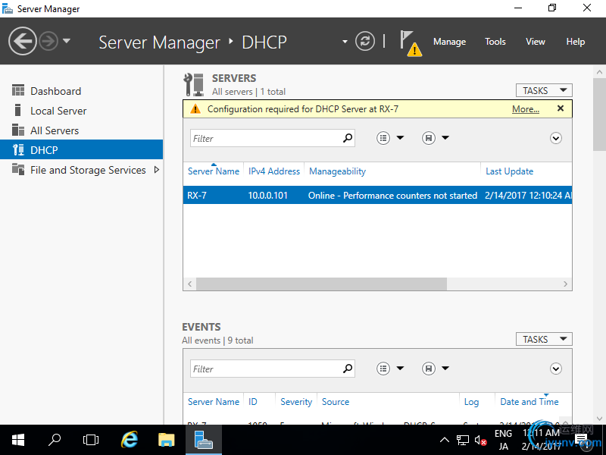Image resolution: width=606 pixels, height=455 pixels.
Task: Open Task View from the taskbar
Action: coord(91,440)
